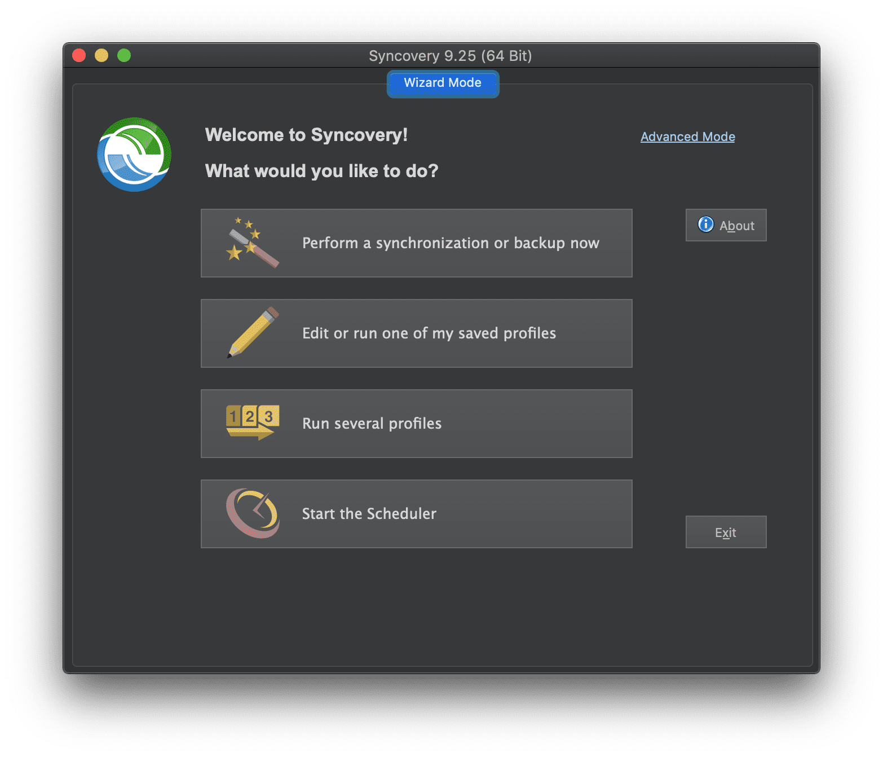Open the About dialog text
This screenshot has height=757, width=883.
[736, 226]
